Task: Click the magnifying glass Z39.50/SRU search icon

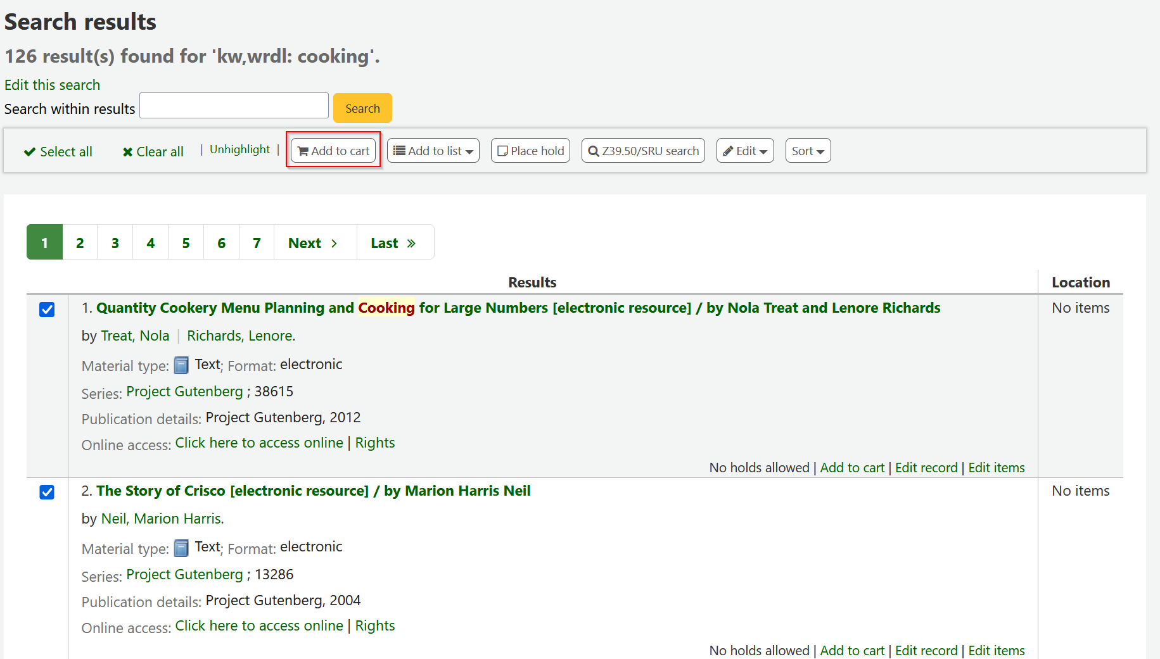Action: point(593,151)
